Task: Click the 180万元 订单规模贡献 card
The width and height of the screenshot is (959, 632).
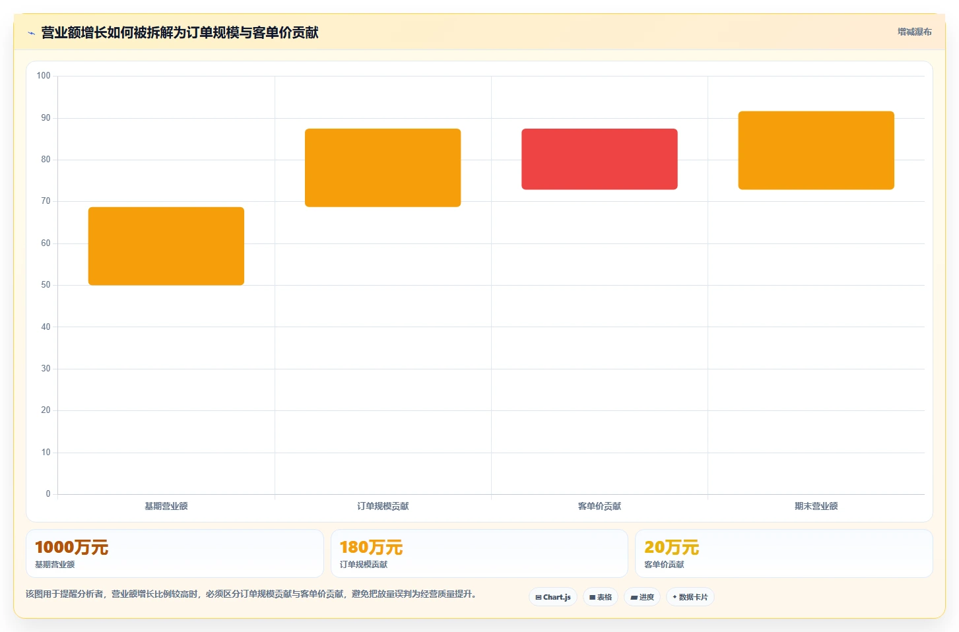Action: (x=479, y=553)
